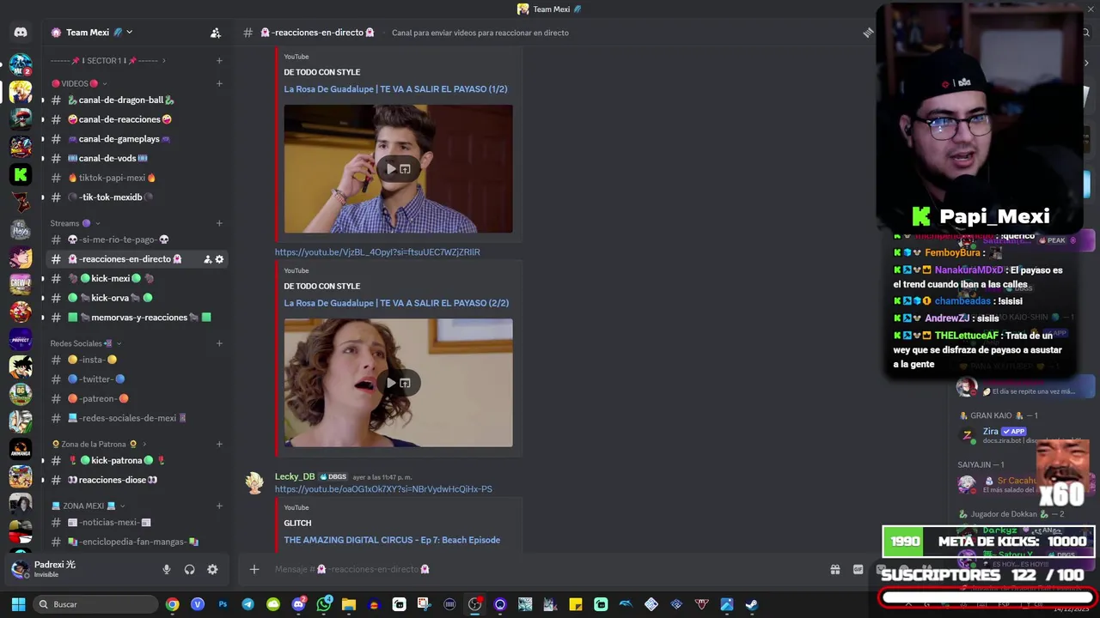1100x618 pixels.
Task: Collapse Zona de la Patrona category
Action: pos(100,444)
